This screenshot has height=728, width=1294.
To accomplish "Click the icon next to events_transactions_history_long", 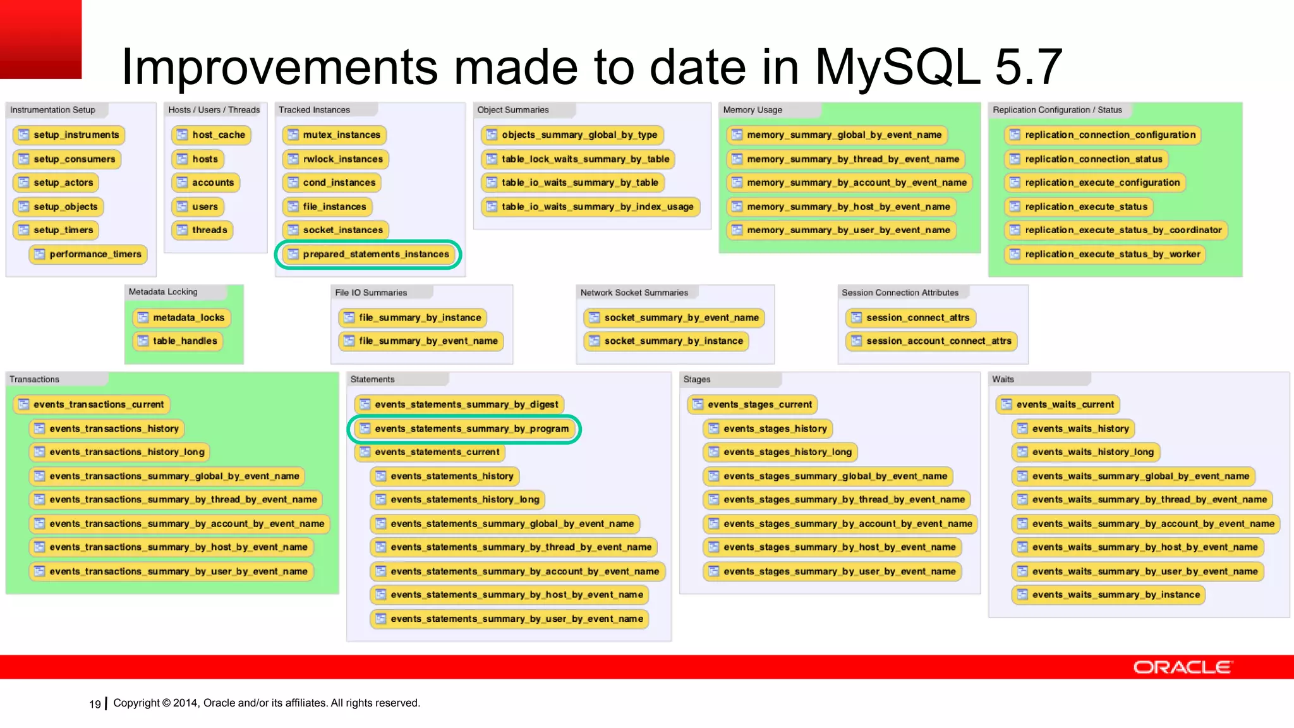I will tap(40, 452).
